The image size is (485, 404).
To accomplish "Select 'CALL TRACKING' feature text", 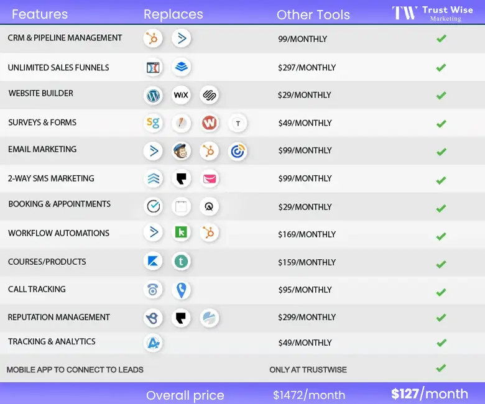I will pos(37,289).
